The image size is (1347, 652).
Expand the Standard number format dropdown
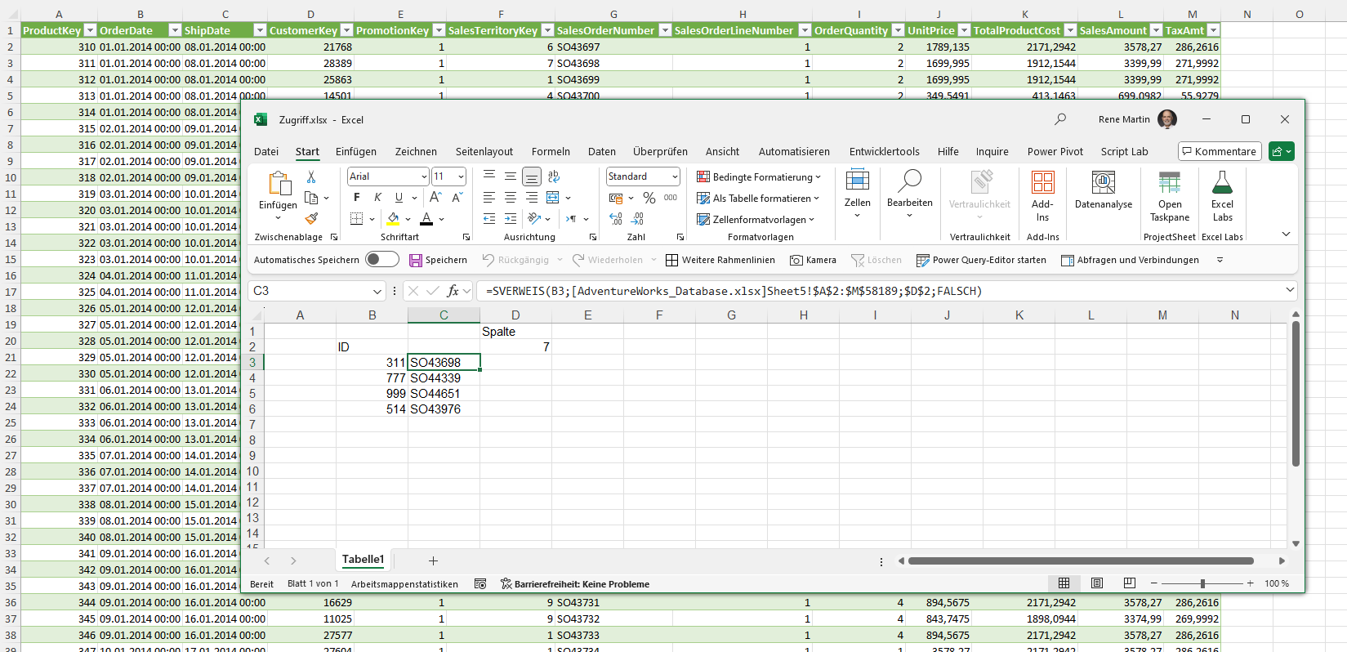point(675,176)
